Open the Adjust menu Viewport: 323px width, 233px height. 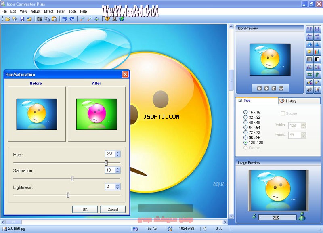[x=36, y=11]
